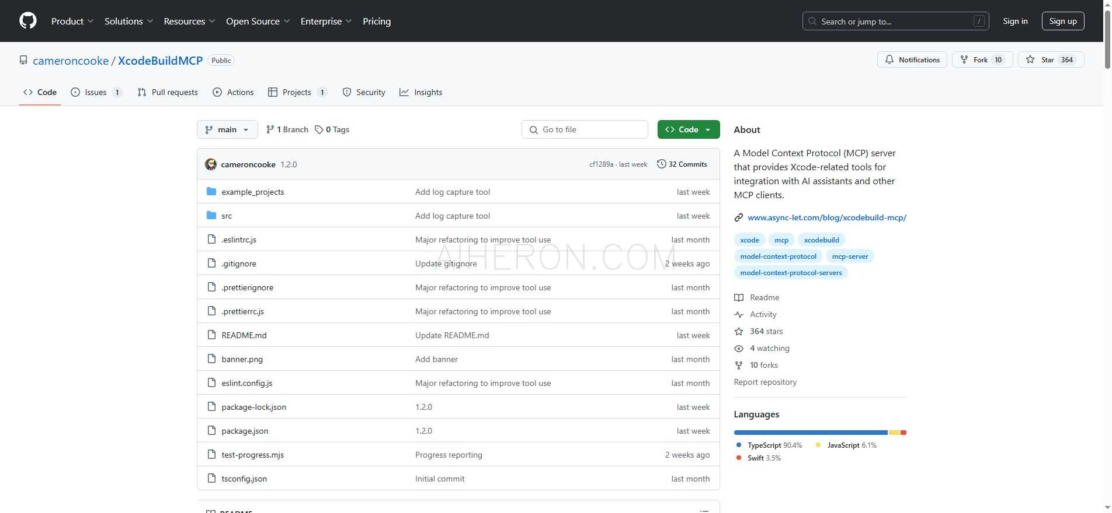Image resolution: width=1112 pixels, height=513 pixels.
Task: Switch to the Issues tab
Action: (96, 92)
